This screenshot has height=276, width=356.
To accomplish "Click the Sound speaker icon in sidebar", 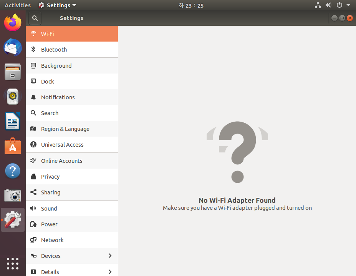I will pyautogui.click(x=33, y=208).
